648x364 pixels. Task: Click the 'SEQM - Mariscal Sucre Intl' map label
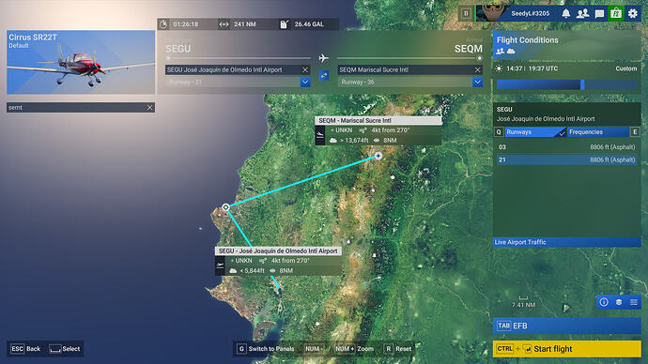coord(378,120)
